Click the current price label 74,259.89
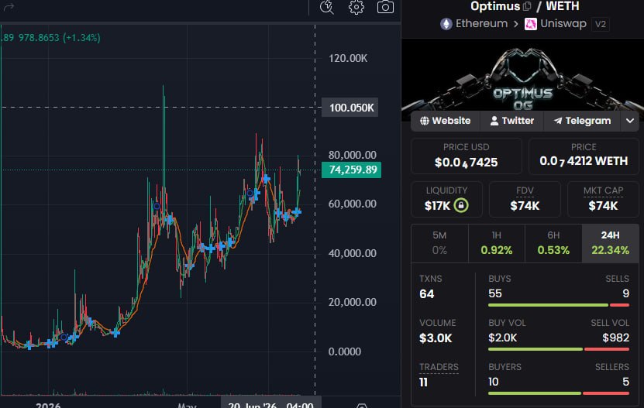 tap(352, 170)
